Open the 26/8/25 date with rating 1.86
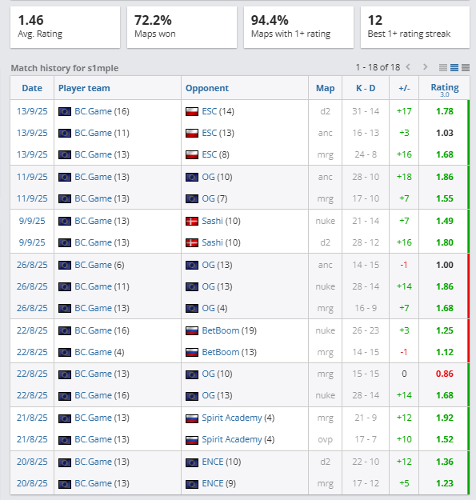Screen dimensions: 476x500 pos(32,286)
